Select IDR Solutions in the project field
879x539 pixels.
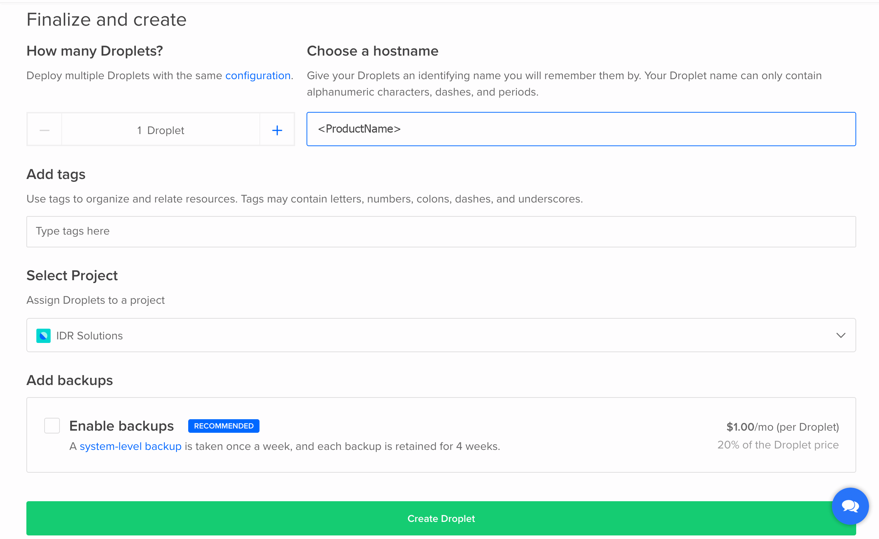[89, 335]
